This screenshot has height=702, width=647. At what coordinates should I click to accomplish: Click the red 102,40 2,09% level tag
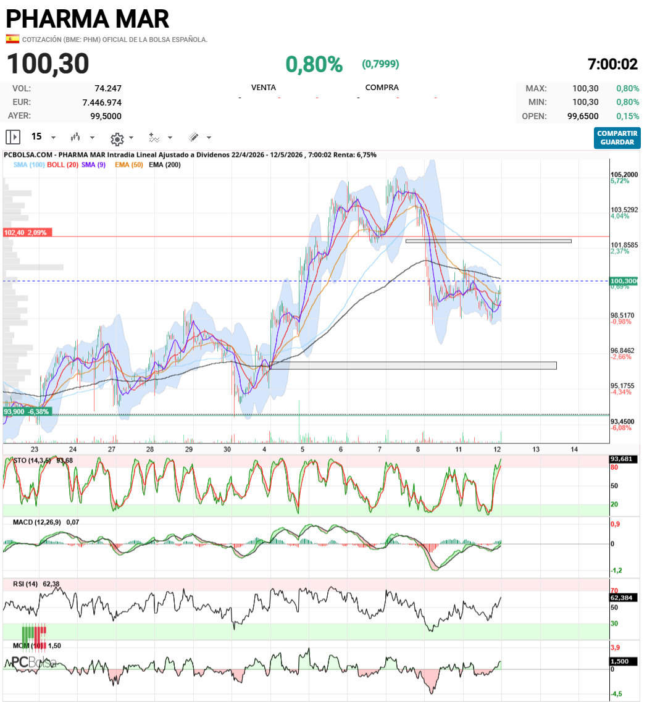tap(27, 232)
